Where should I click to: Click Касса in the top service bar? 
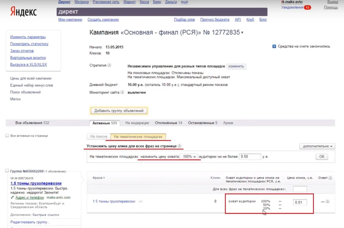[x=144, y=2]
